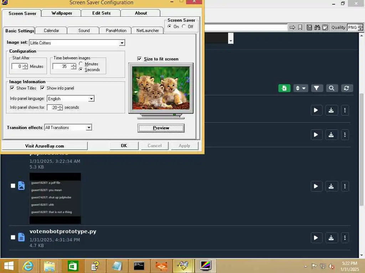Open Command Prompt from the taskbar
The image size is (365, 273).
tap(139, 266)
